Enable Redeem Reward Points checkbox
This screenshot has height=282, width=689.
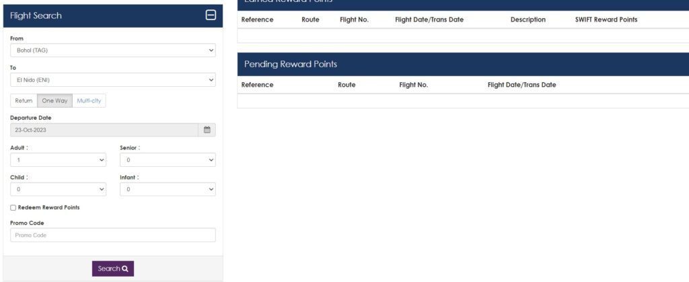14,207
